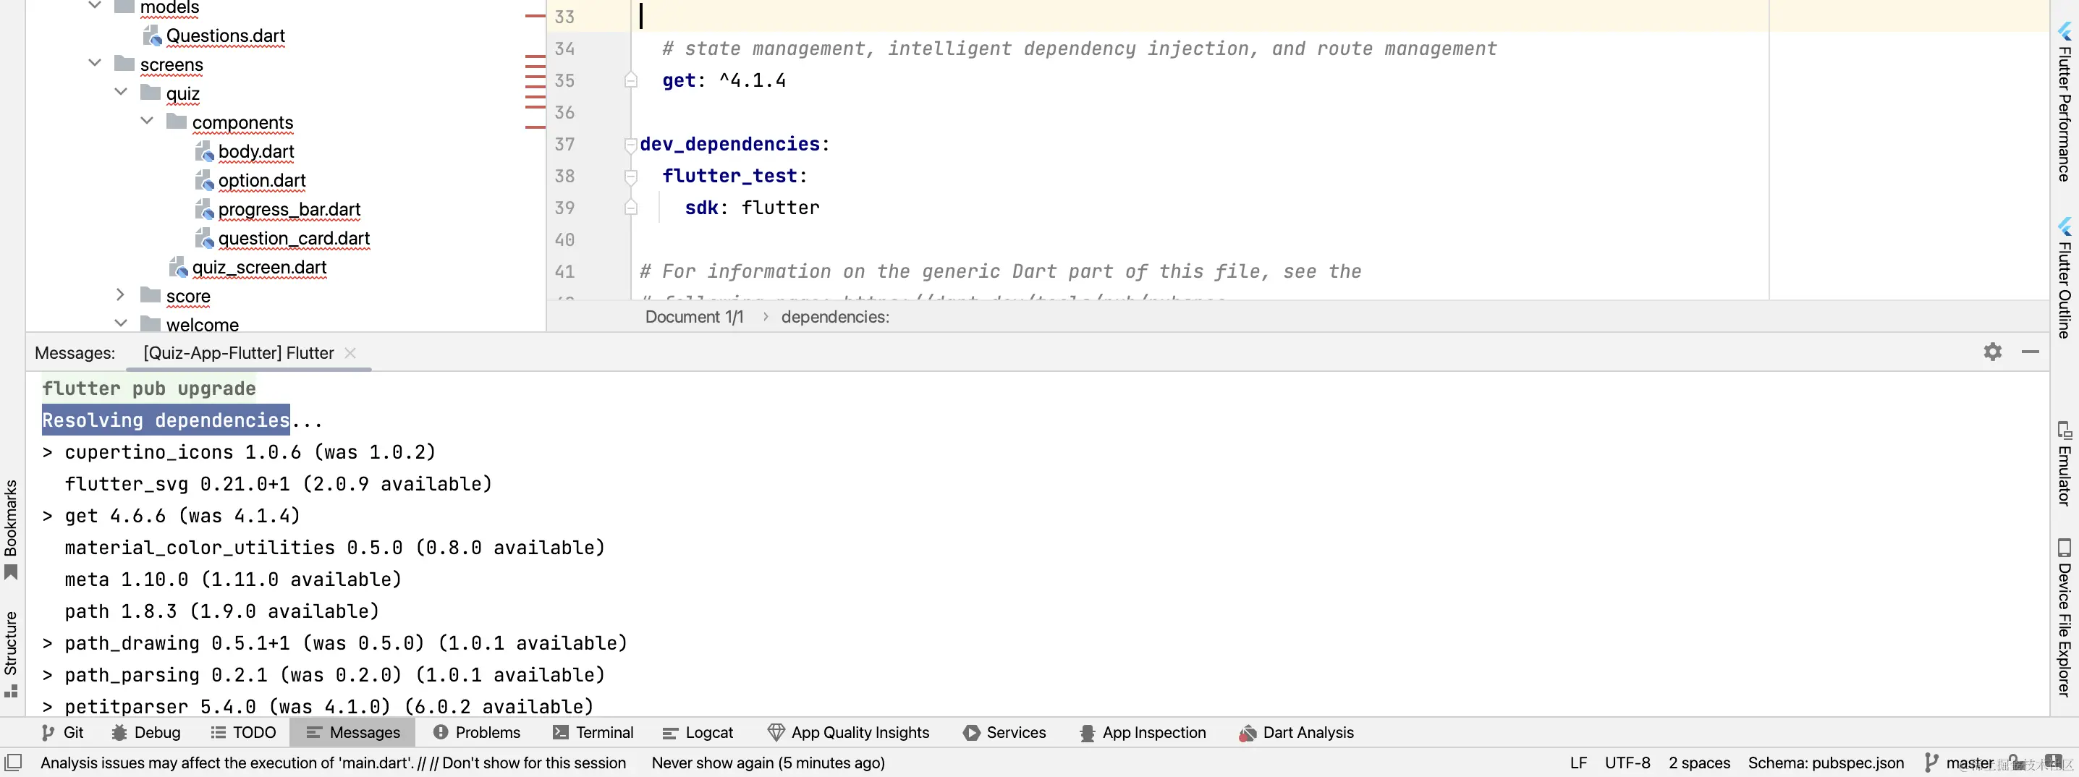Fold the flutter_test block at line 38
Image resolution: width=2079 pixels, height=777 pixels.
[631, 176]
